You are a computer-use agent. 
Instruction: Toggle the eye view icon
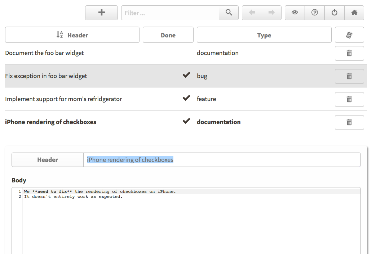coord(295,13)
